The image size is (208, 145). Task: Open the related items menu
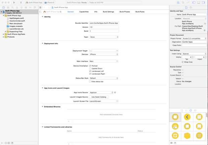click(x=41, y=7)
